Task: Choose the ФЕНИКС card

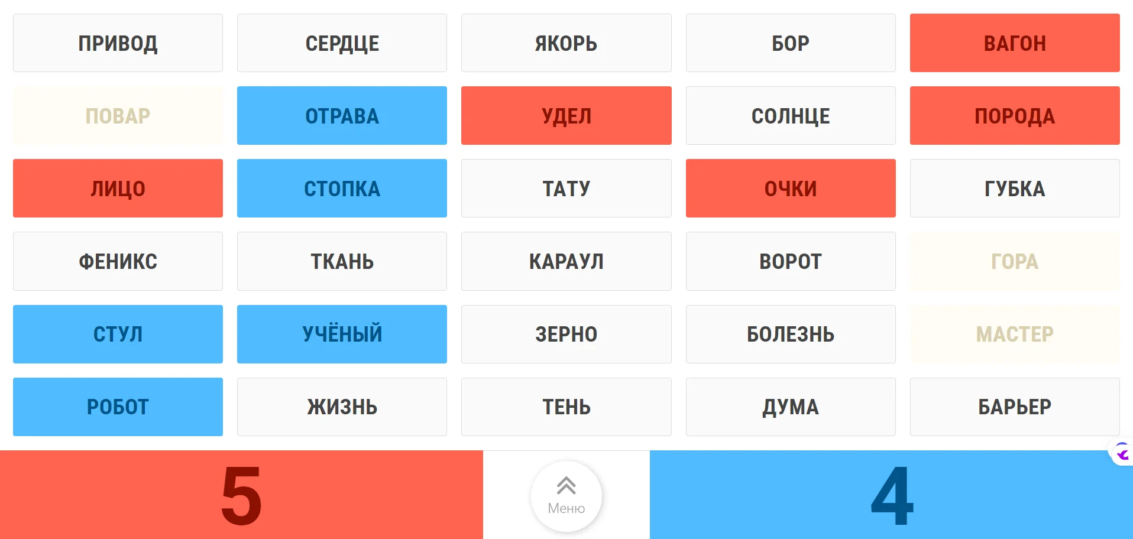Action: [x=118, y=261]
